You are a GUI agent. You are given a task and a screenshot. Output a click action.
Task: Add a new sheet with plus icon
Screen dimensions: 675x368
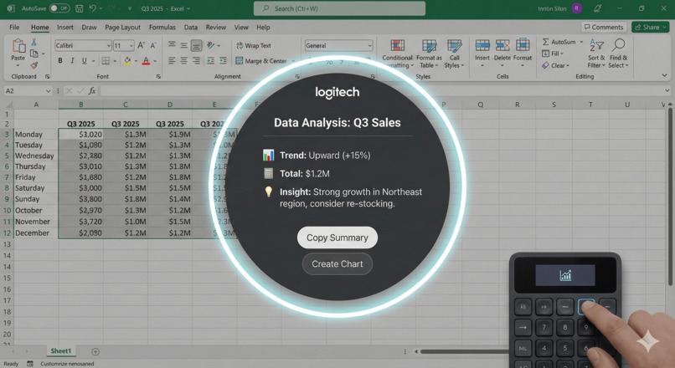point(95,351)
